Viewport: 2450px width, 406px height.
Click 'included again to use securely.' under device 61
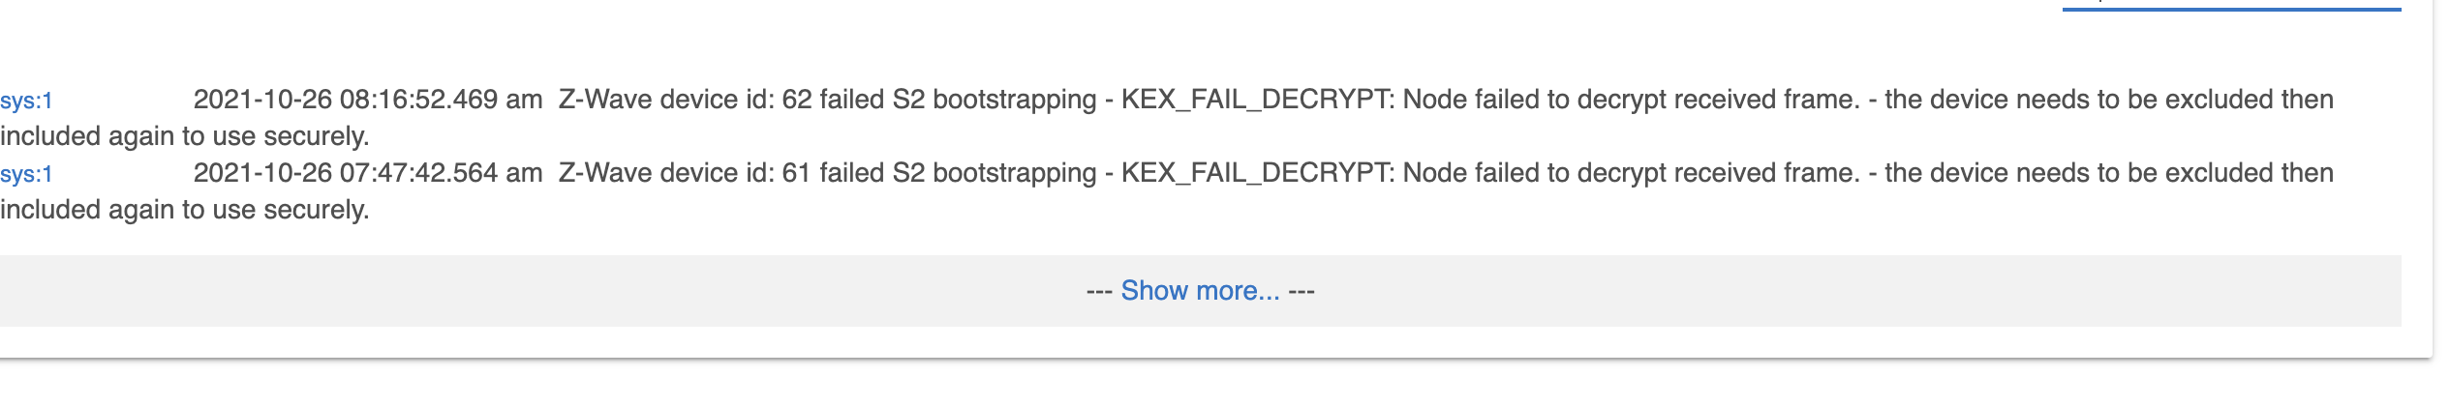click(x=184, y=210)
